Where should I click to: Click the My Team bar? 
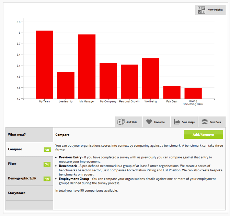(x=44, y=65)
